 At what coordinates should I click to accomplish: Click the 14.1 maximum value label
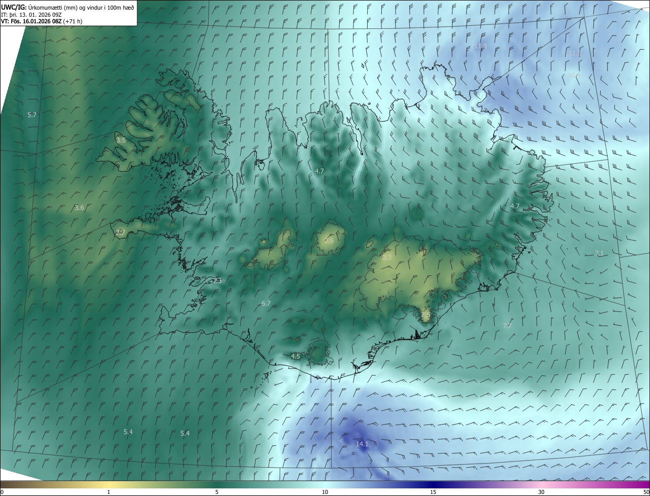(362, 444)
